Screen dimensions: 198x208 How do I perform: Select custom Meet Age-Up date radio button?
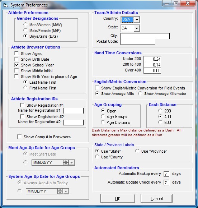(x=25, y=162)
